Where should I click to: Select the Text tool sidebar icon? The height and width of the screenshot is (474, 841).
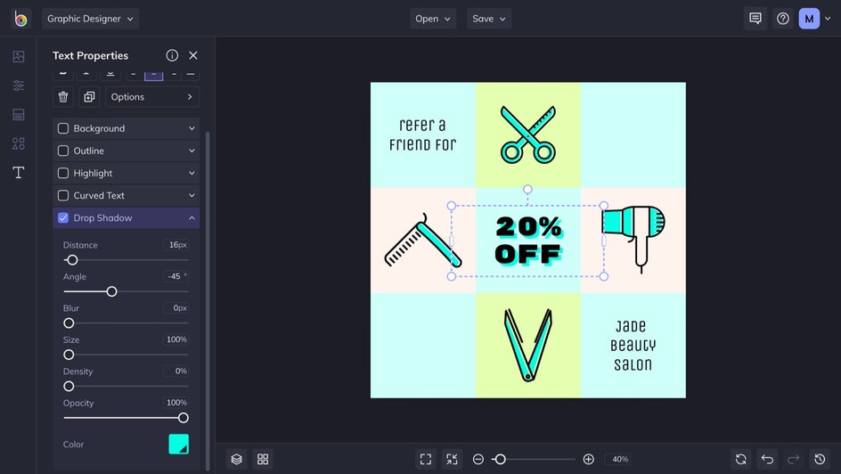(x=18, y=172)
